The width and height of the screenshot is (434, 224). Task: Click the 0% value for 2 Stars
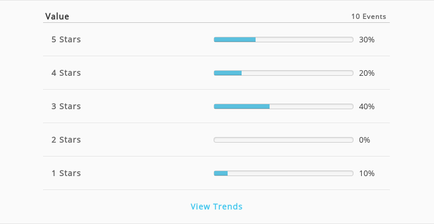pos(365,140)
